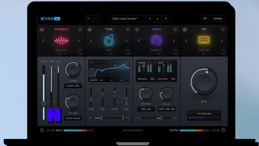Solo the SFX module

click(223, 29)
